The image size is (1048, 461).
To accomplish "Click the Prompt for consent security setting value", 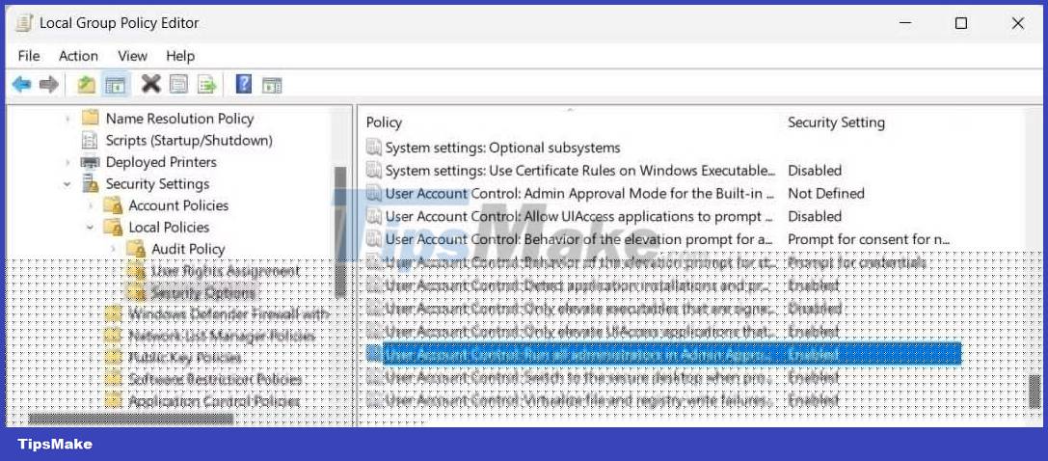I will 869,239.
